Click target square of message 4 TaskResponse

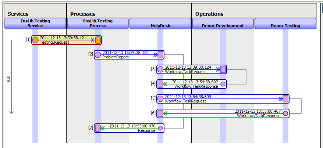tap(160, 84)
